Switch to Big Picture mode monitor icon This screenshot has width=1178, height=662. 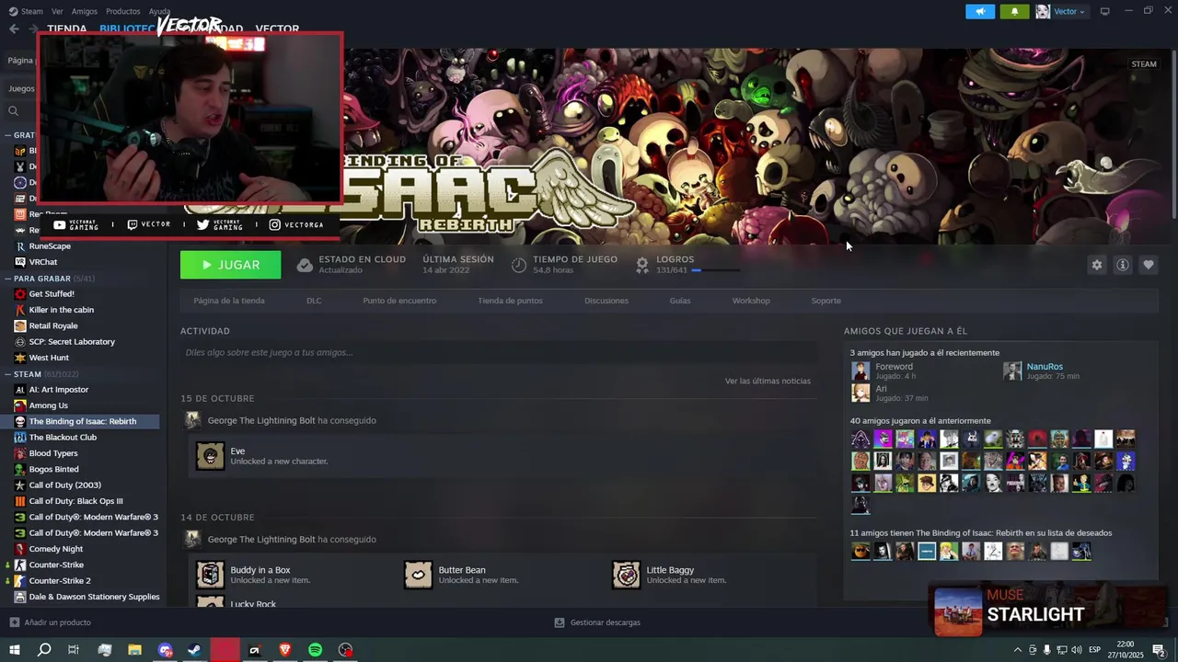[1104, 11]
